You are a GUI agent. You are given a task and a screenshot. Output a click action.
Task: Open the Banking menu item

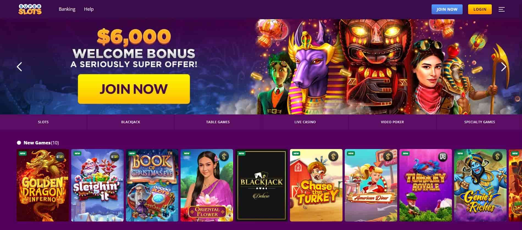(67, 9)
